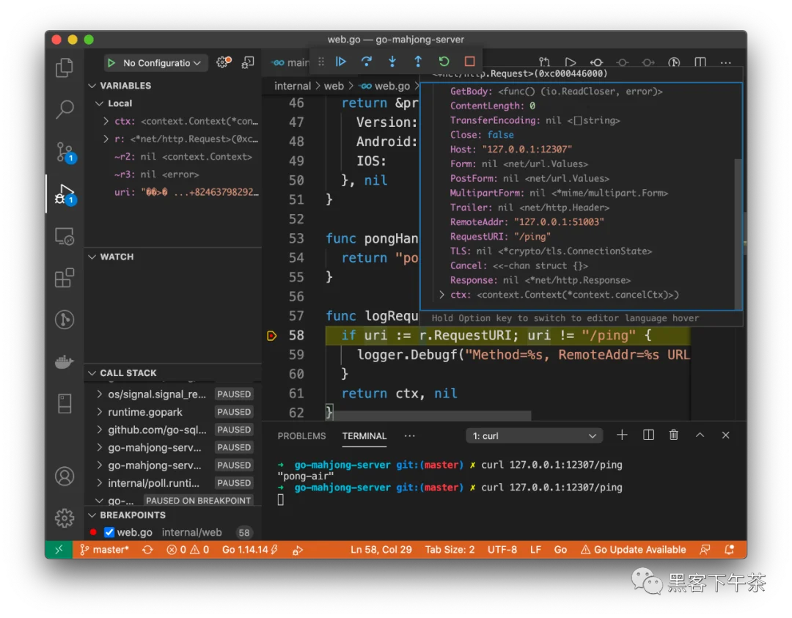The width and height of the screenshot is (792, 618).
Task: Click Go 1.14.14 version in status bar
Action: tap(250, 550)
